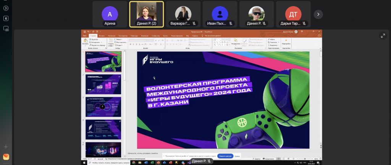Expand shared screen to fullscreen
This screenshot has width=391, height=165.
(383, 36)
